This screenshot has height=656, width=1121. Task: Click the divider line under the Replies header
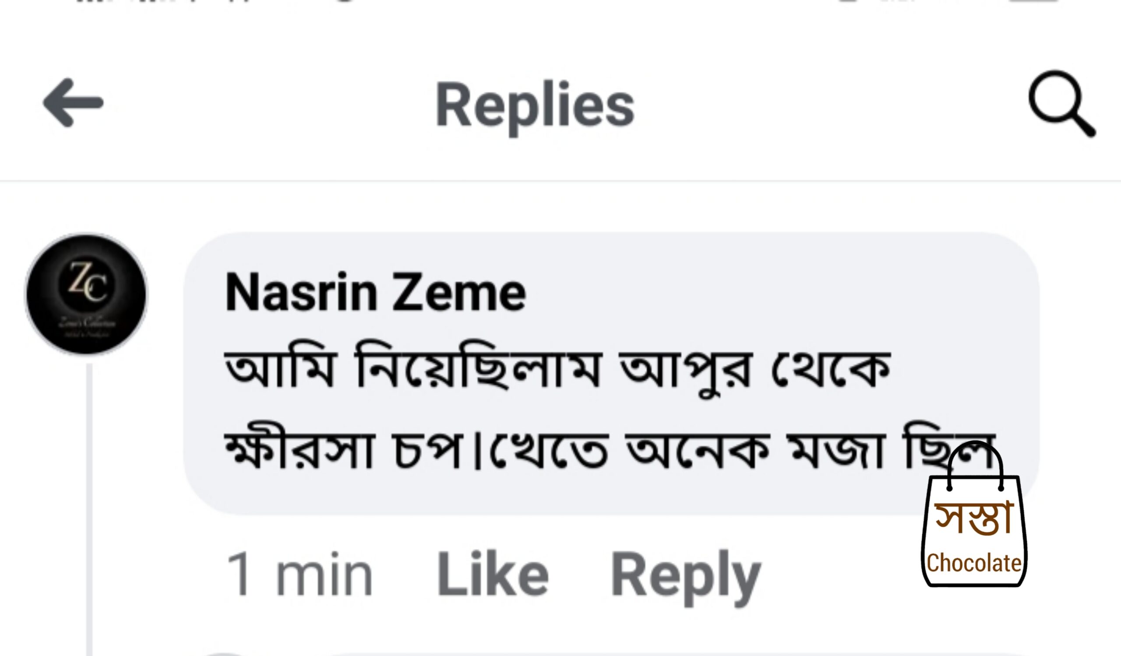click(560, 181)
